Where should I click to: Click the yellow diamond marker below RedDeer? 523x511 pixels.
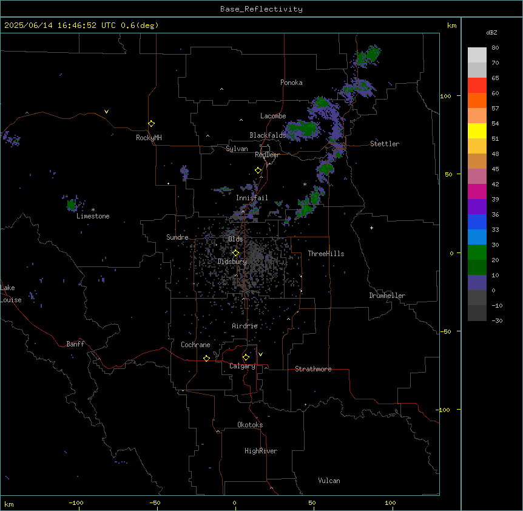click(x=258, y=171)
